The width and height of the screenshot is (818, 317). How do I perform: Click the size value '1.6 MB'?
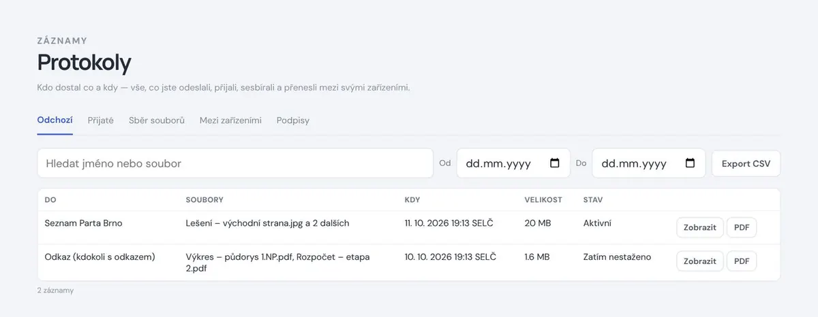537,257
